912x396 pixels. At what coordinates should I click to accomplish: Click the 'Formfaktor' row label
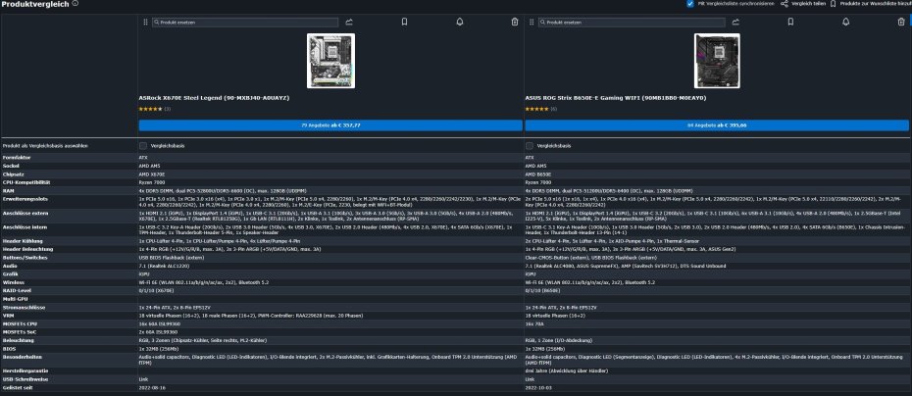tap(17, 157)
